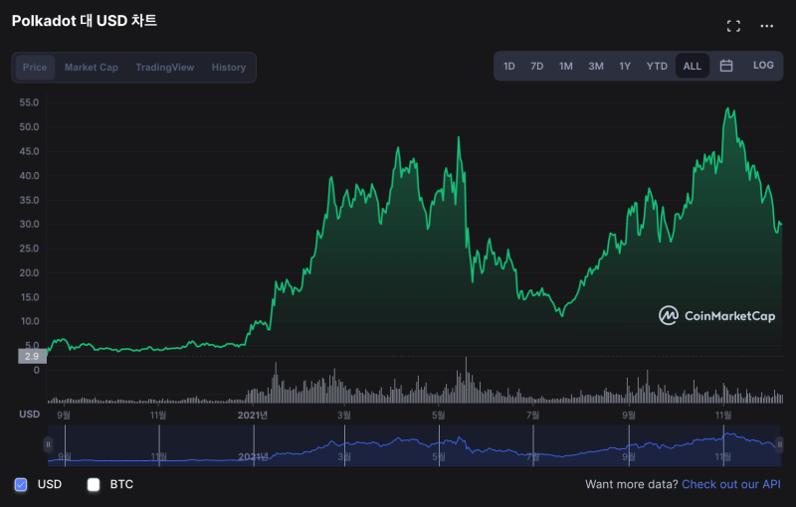This screenshot has width=796, height=507.
Task: Select the 1M time range
Action: pos(566,66)
